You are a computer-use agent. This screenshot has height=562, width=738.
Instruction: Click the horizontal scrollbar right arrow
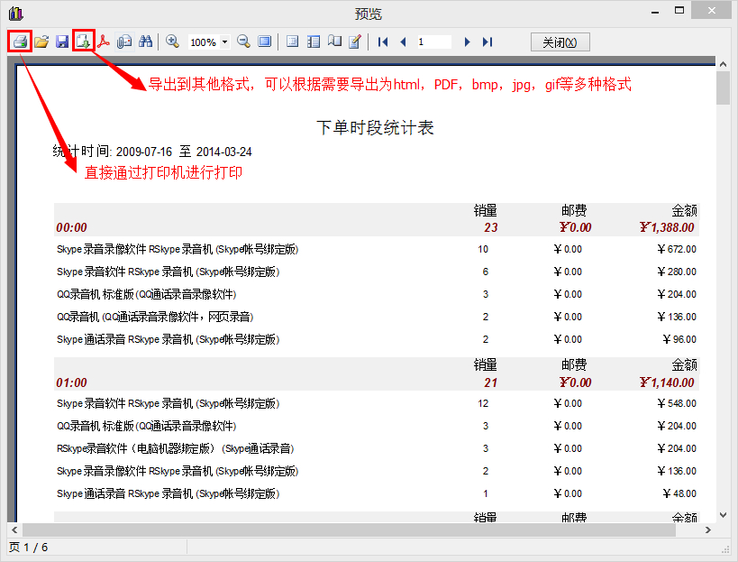(707, 530)
